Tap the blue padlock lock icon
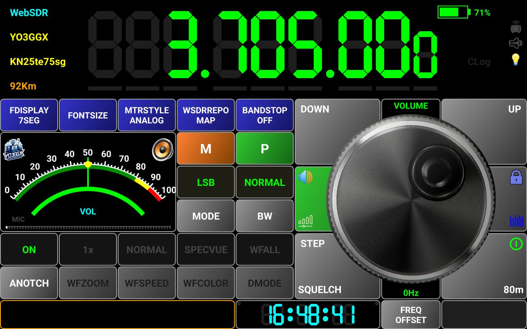The height and width of the screenshot is (329, 527). [516, 177]
